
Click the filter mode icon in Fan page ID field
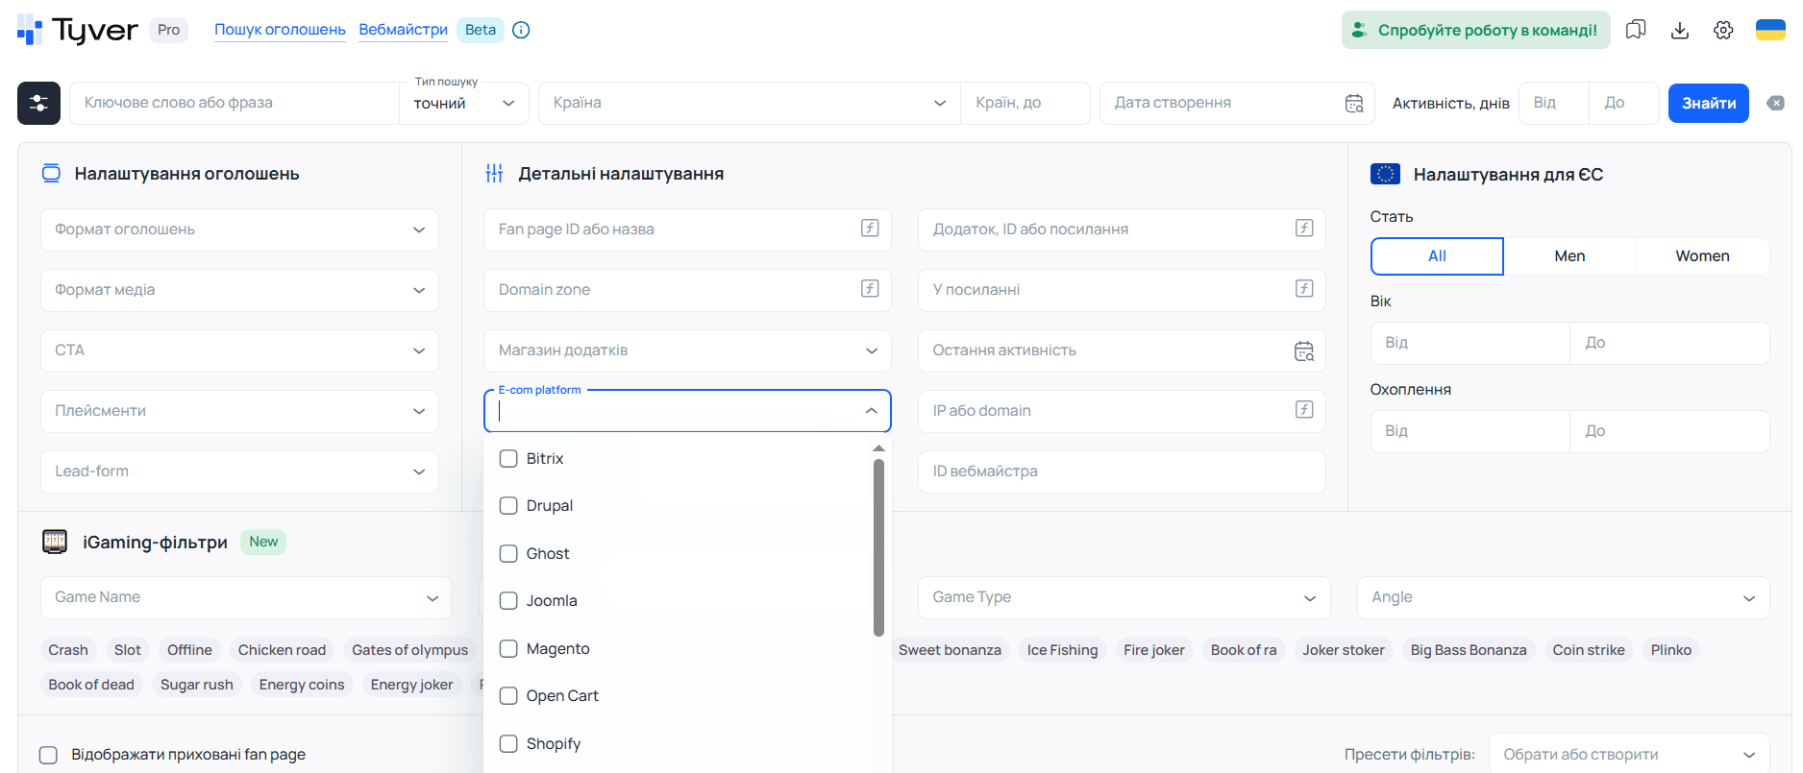coord(870,229)
